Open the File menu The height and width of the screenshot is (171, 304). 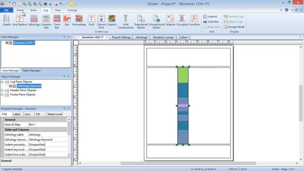(6, 10)
